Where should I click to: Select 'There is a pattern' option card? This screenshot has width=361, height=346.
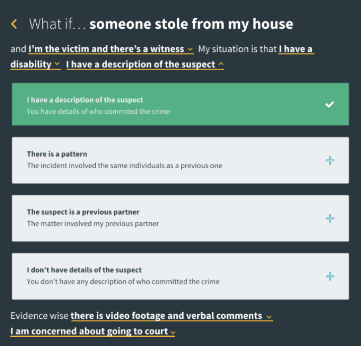tap(180, 160)
